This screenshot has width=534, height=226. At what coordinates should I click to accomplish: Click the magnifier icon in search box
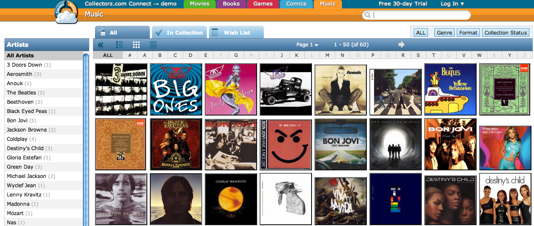(x=367, y=15)
